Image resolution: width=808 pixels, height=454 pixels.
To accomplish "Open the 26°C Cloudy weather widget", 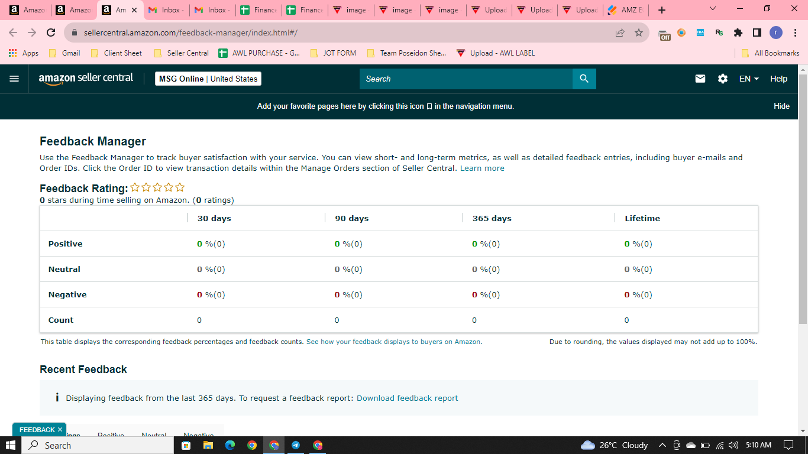I will tap(614, 445).
